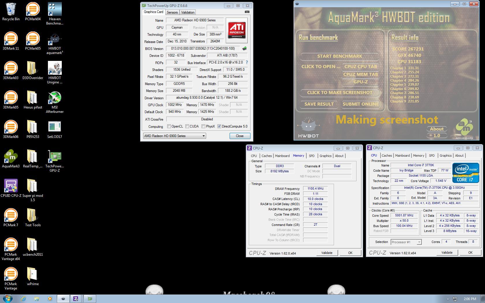Open the Windows Start menu

(x=8, y=299)
